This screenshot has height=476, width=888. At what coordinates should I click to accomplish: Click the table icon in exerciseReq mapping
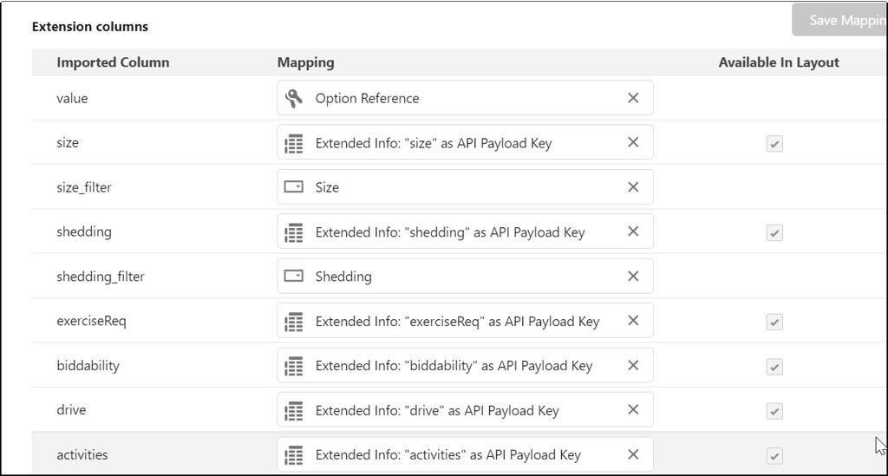tap(293, 322)
